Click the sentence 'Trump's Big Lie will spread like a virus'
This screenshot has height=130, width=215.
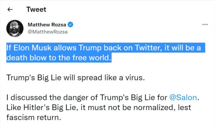tap(76, 77)
